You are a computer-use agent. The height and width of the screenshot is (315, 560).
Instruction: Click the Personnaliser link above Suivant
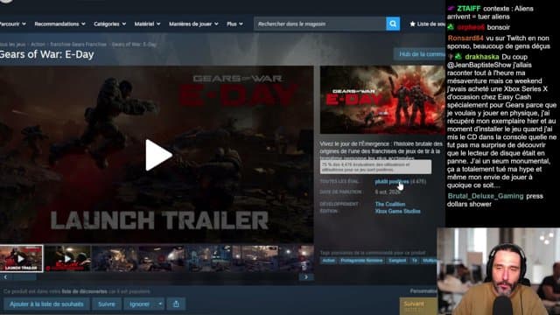pyautogui.click(x=423, y=291)
